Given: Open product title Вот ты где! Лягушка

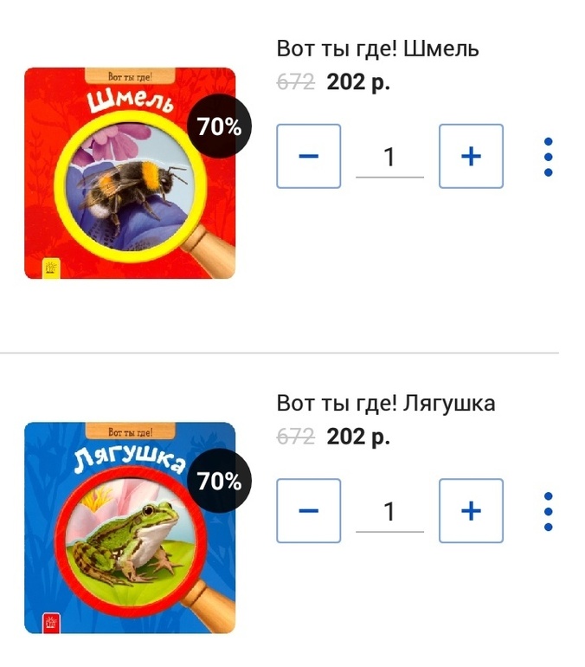Looking at the screenshot, I should pyautogui.click(x=386, y=403).
